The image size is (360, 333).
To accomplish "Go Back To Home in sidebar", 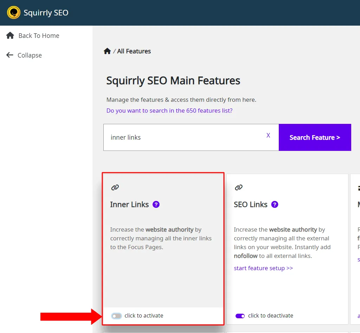I will click(39, 36).
